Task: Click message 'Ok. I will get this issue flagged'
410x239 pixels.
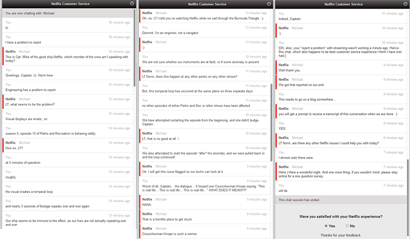Action: (x=183, y=172)
